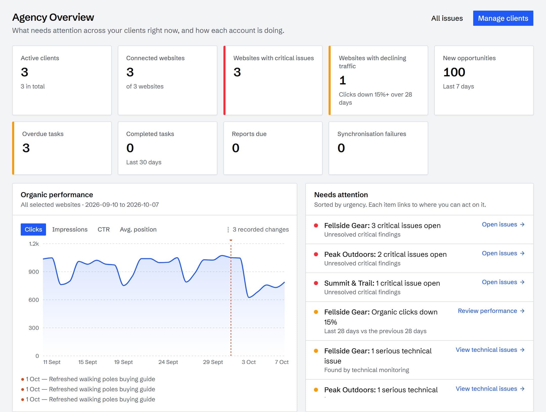Open issues for Fellside Gear critical issues
This screenshot has height=412, width=546.
503,224
